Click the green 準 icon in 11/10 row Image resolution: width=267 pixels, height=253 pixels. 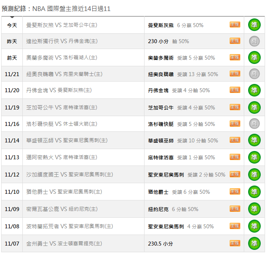(254, 192)
